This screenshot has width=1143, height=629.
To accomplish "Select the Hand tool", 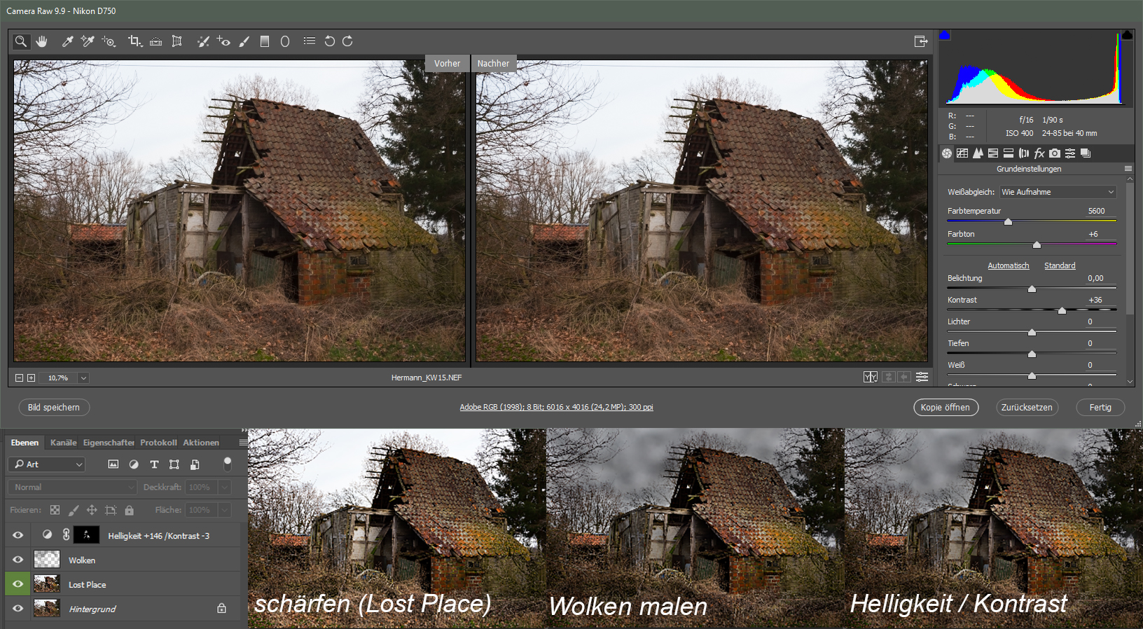I will point(42,41).
